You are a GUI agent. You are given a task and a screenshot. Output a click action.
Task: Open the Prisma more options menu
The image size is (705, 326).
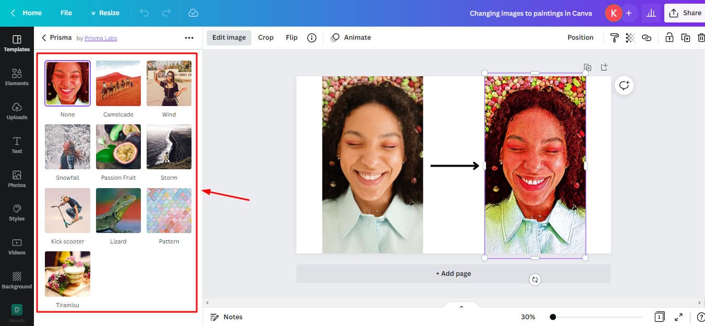(x=189, y=38)
